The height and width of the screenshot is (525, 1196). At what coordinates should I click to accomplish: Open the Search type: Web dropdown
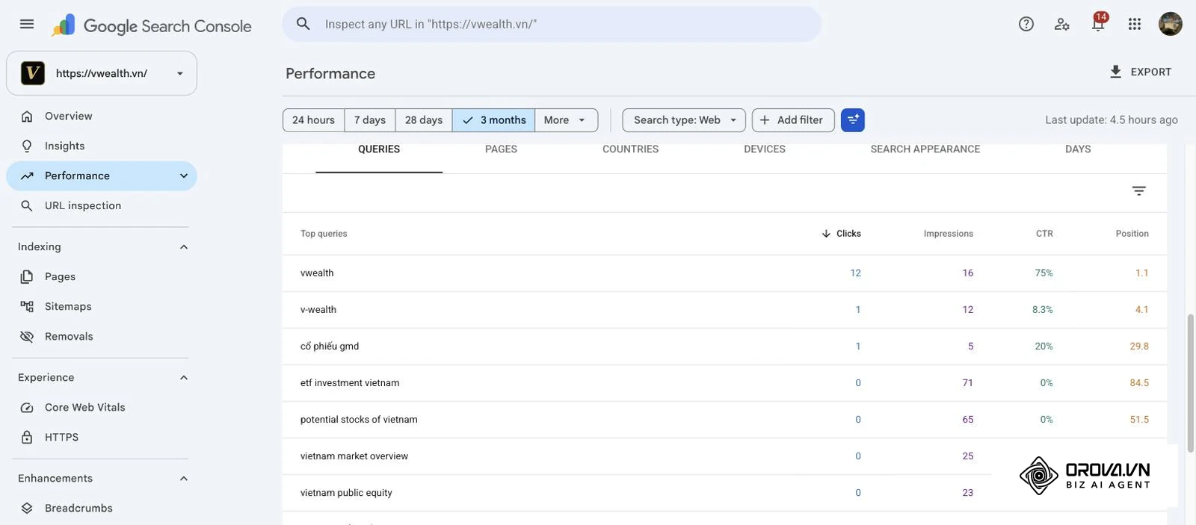684,120
